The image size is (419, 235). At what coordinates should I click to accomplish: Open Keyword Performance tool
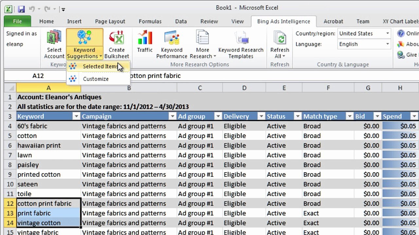[172, 45]
